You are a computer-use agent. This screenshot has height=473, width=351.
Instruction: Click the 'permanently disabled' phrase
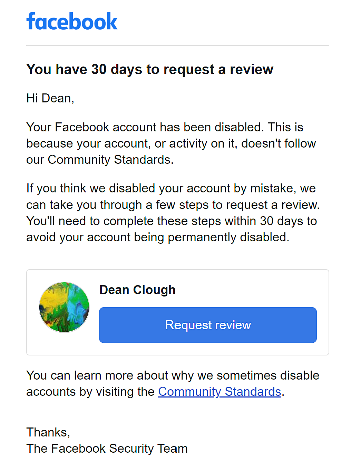[228, 238]
